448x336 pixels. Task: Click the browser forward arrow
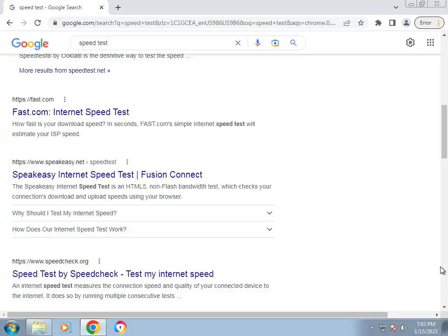tap(24, 23)
